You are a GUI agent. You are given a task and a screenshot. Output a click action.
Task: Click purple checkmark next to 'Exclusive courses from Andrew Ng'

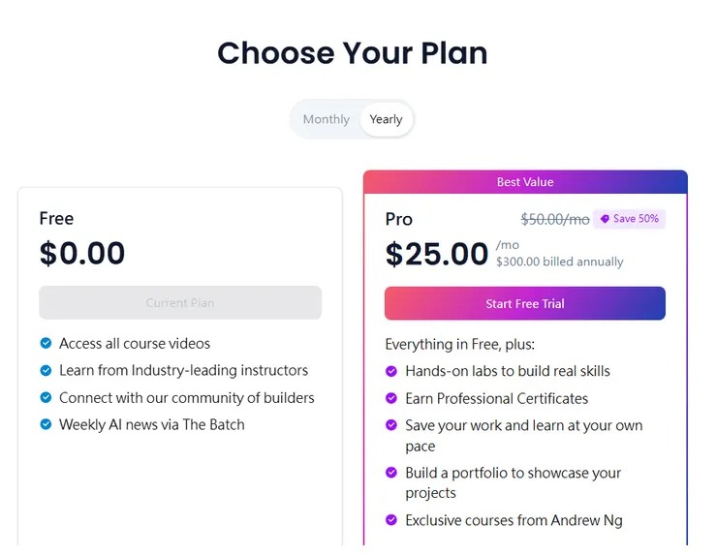(x=391, y=520)
